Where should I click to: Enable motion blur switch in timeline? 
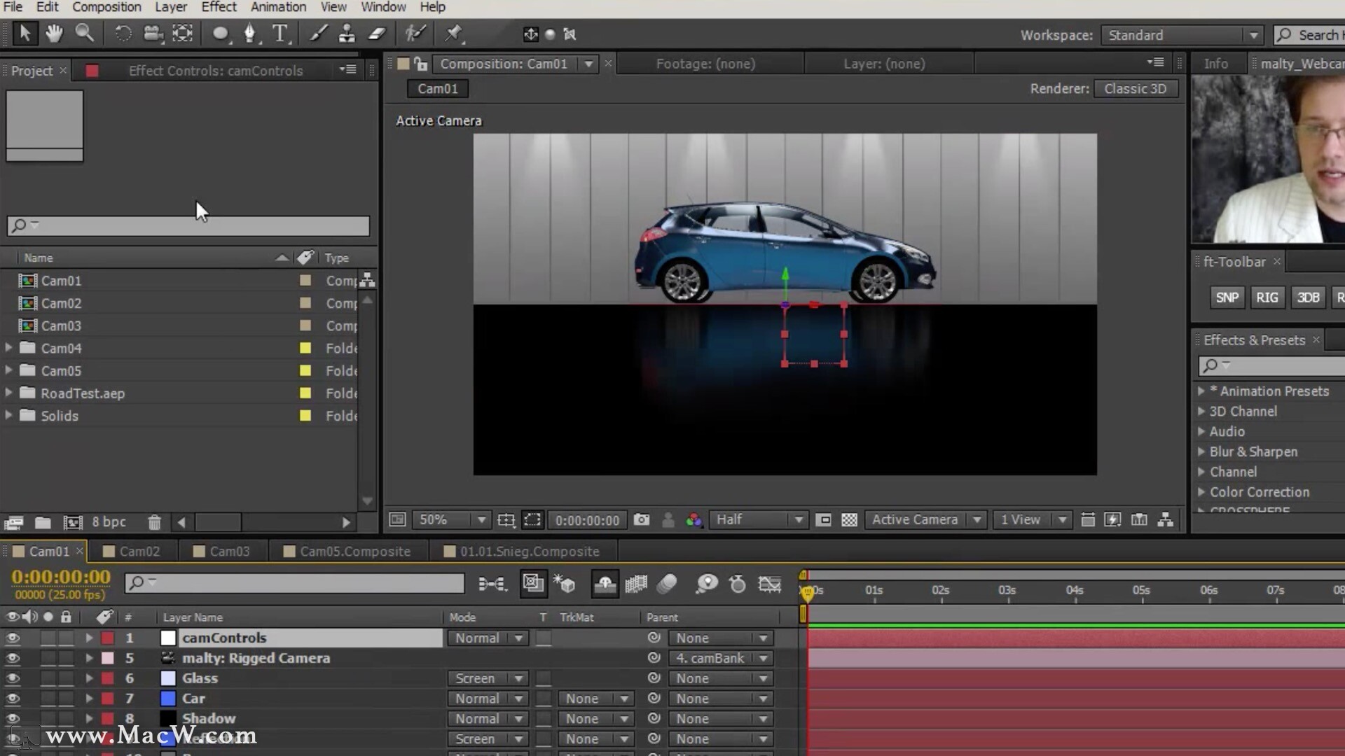[x=667, y=583]
